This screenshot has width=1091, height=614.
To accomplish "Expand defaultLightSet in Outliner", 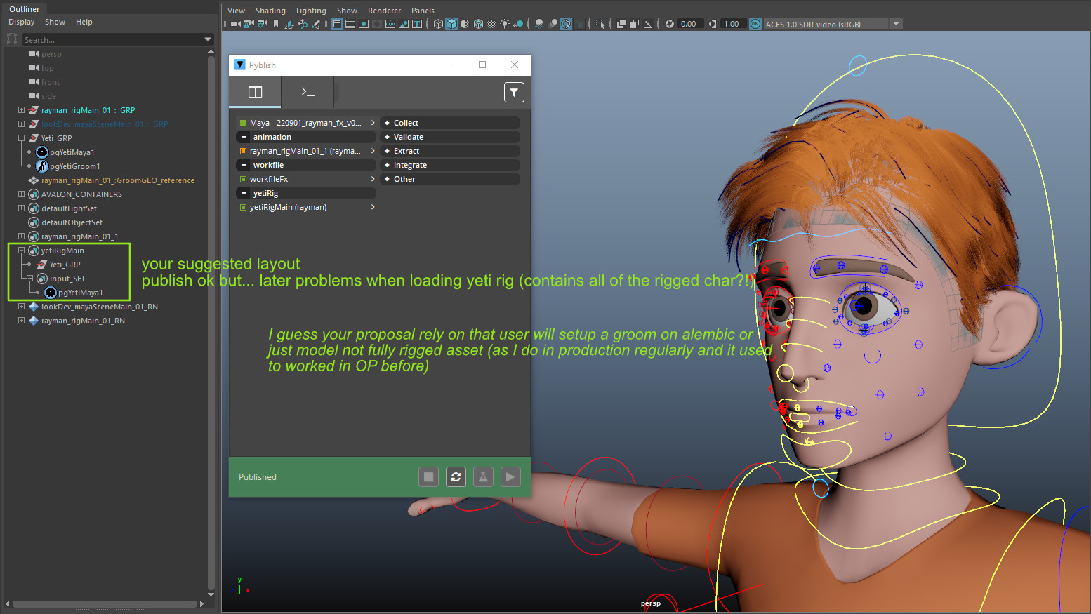I will [21, 208].
